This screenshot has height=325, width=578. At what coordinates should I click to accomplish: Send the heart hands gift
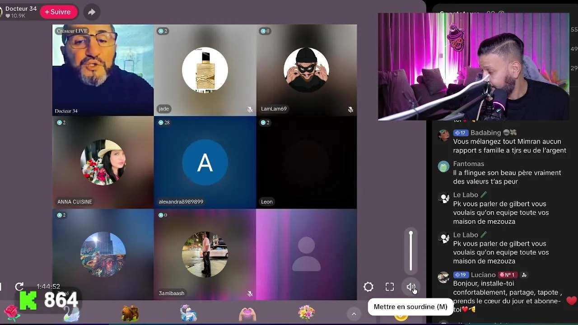[x=247, y=313]
